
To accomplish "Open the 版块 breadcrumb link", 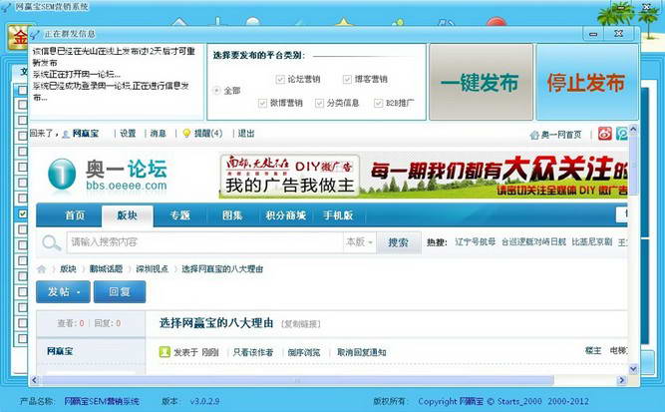I will click(68, 269).
